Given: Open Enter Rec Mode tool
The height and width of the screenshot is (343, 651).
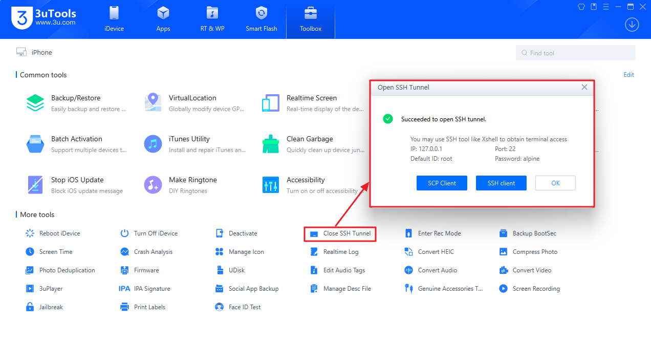Looking at the screenshot, I should pyautogui.click(x=432, y=233).
